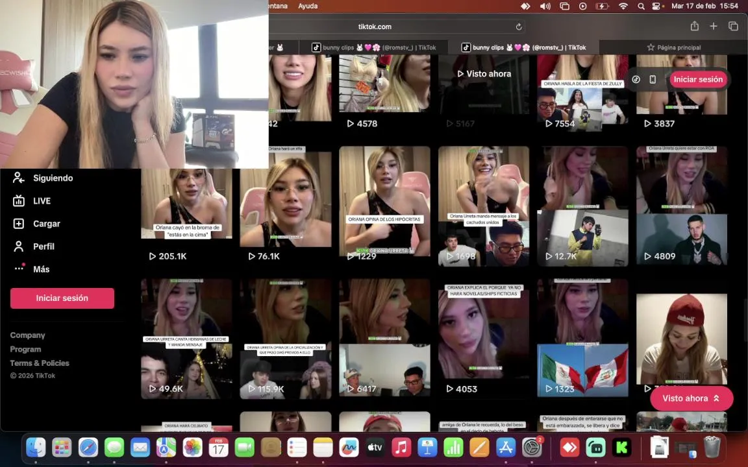The width and height of the screenshot is (748, 467).
Task: Expand the Visto ahora floating button
Action: 692,398
